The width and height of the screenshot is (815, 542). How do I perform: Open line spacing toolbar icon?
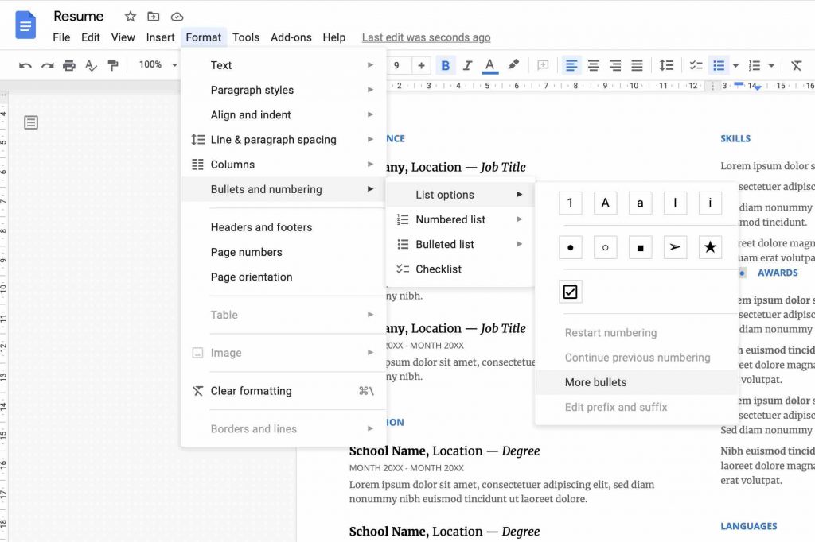tap(666, 65)
